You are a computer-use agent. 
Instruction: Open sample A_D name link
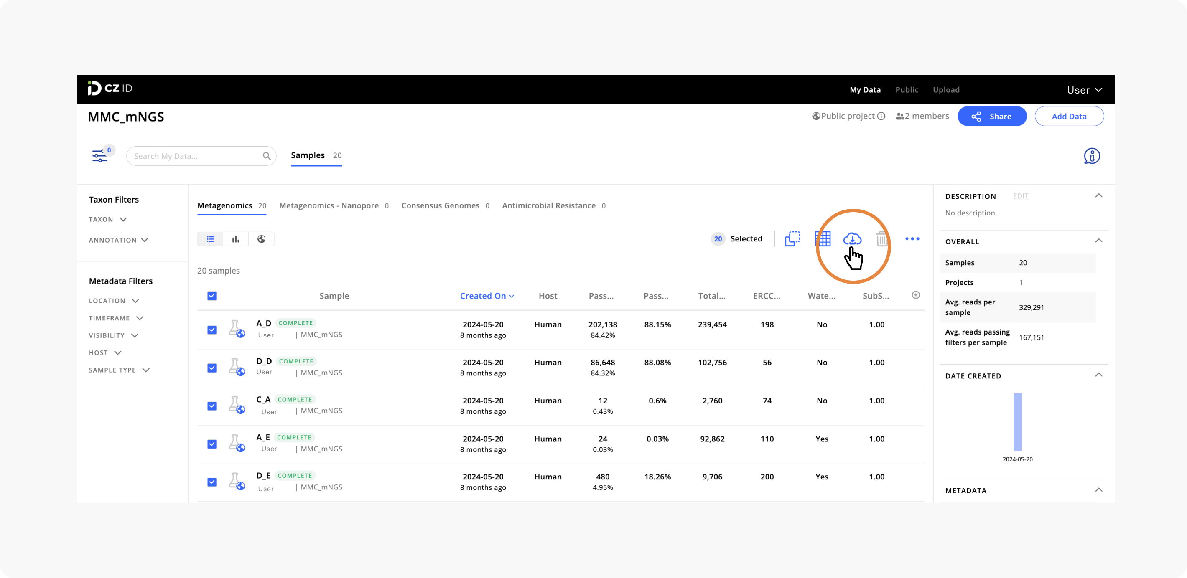[x=264, y=323]
